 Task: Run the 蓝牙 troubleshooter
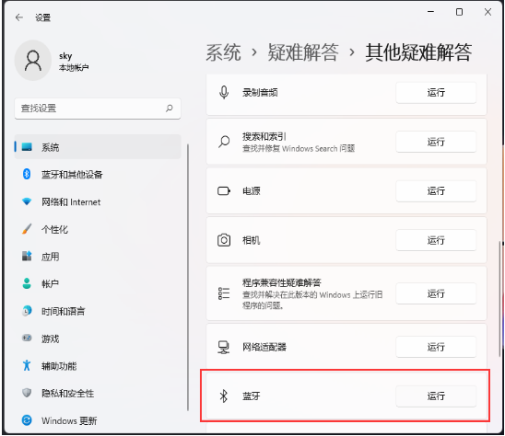(x=436, y=396)
